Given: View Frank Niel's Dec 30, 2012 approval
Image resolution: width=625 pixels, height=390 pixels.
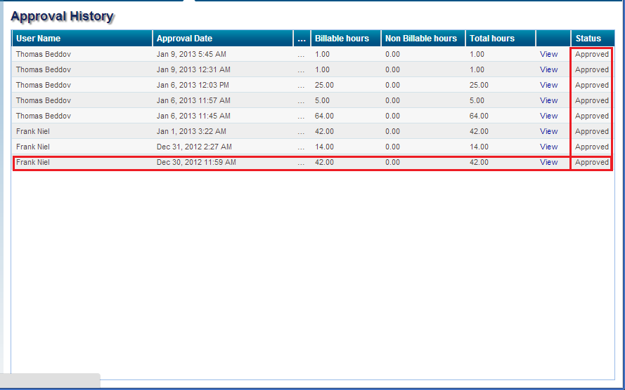Looking at the screenshot, I should tap(548, 162).
